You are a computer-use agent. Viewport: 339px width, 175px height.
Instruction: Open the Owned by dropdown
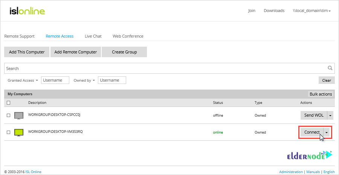(x=84, y=80)
